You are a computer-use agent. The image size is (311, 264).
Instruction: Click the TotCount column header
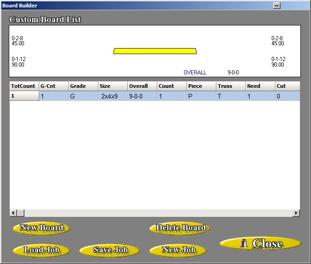pos(24,86)
